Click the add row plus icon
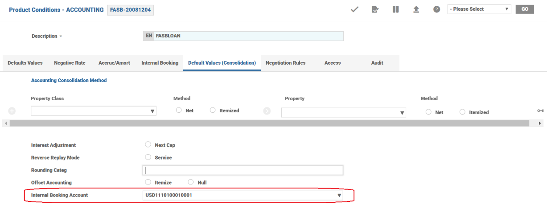This screenshot has height=209, width=547. (12, 111)
